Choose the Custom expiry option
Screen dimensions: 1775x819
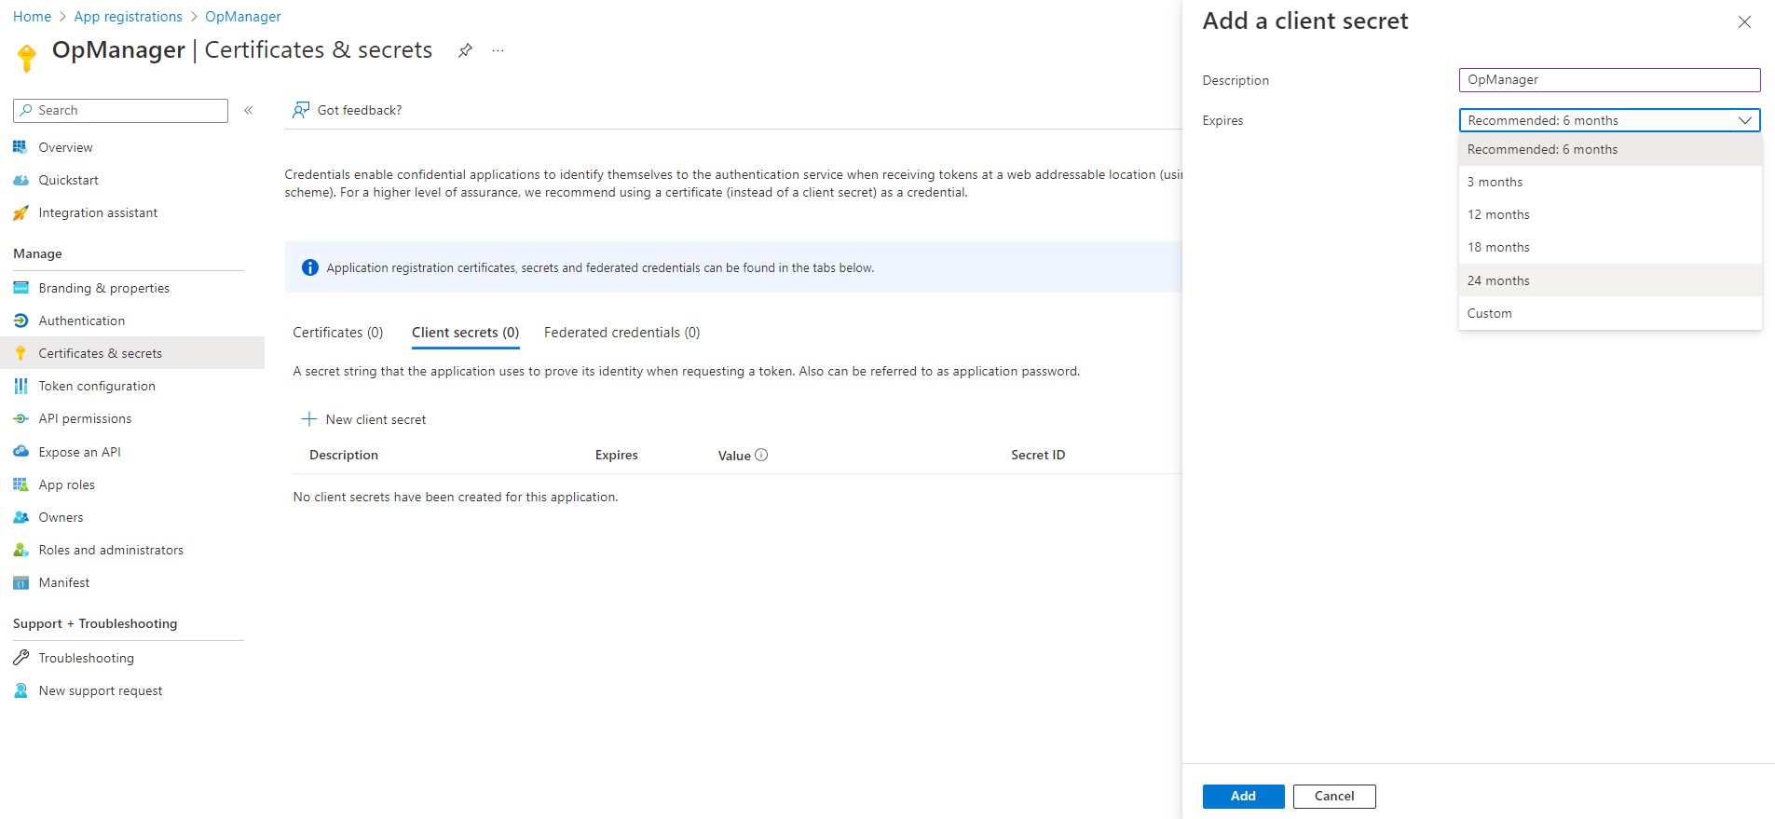point(1489,313)
